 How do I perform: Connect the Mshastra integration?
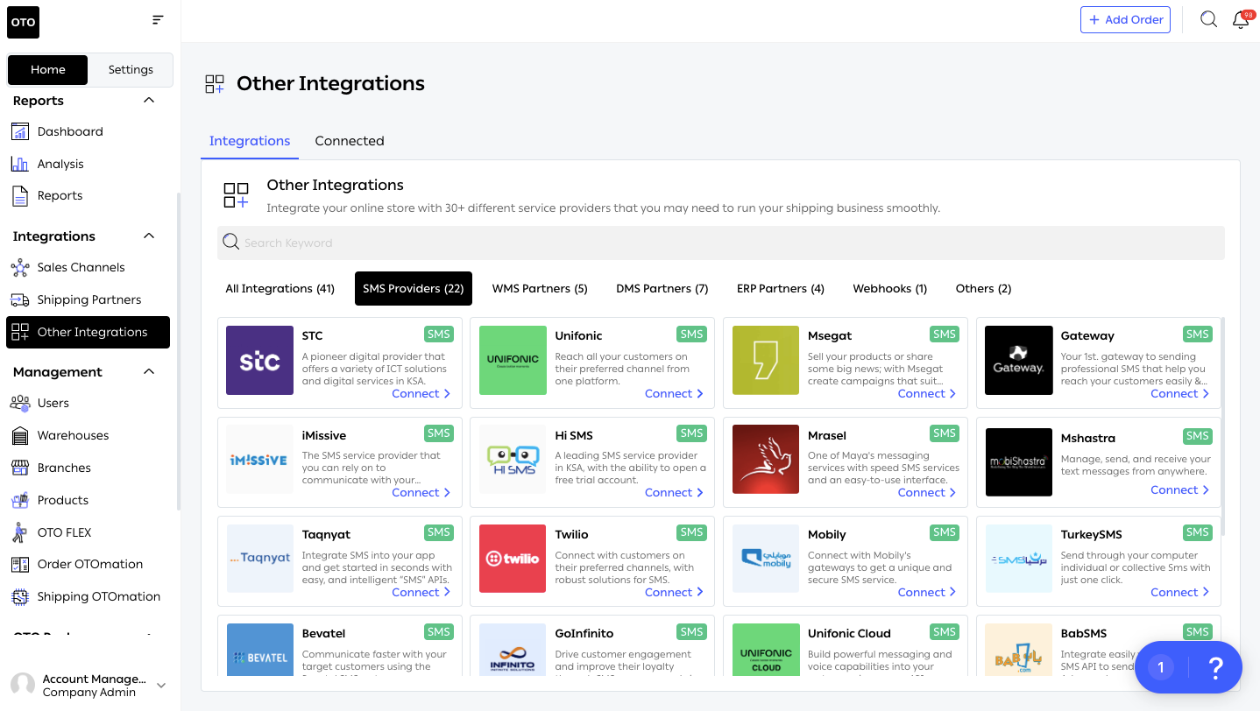click(1180, 490)
